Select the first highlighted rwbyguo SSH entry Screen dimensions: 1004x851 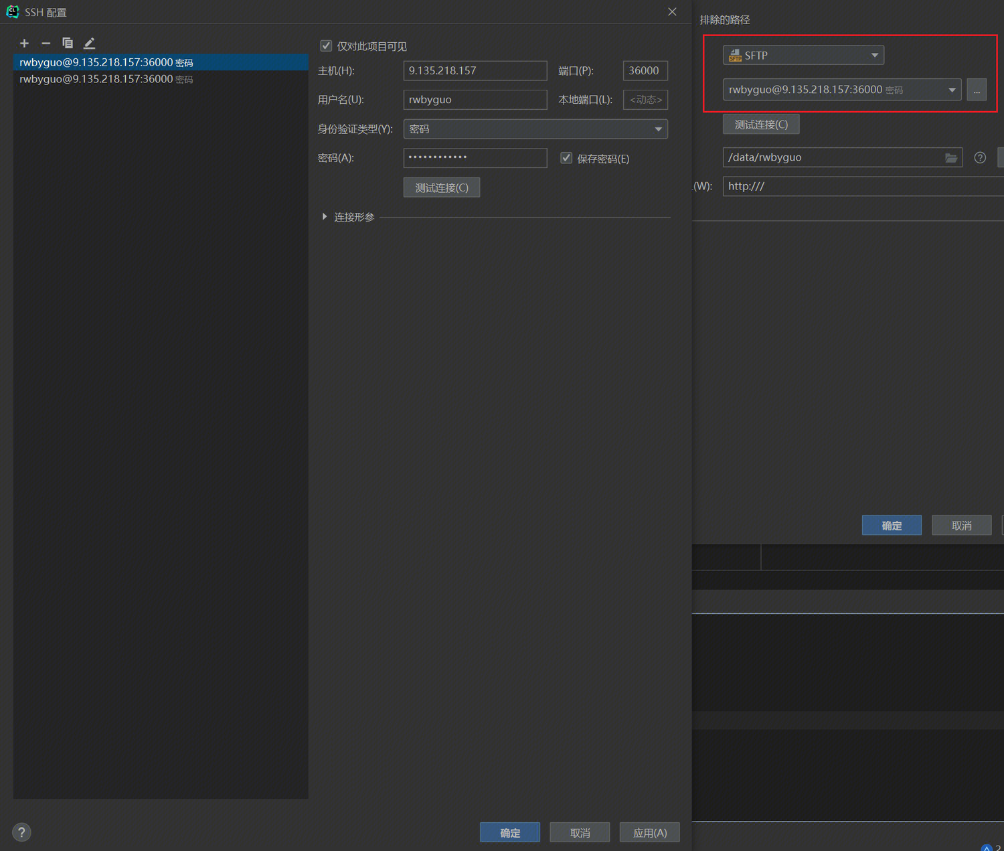[106, 62]
